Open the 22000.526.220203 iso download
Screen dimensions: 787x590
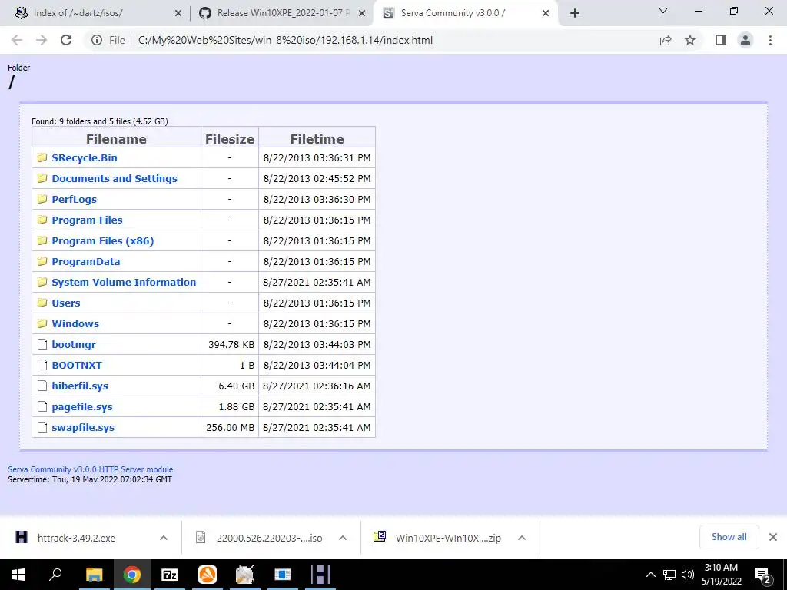coord(269,538)
